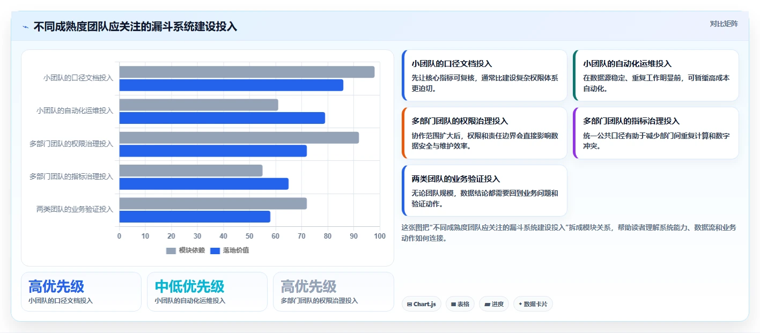Click the x-axis value 50
Screen dimensions: 760x333
(249, 236)
